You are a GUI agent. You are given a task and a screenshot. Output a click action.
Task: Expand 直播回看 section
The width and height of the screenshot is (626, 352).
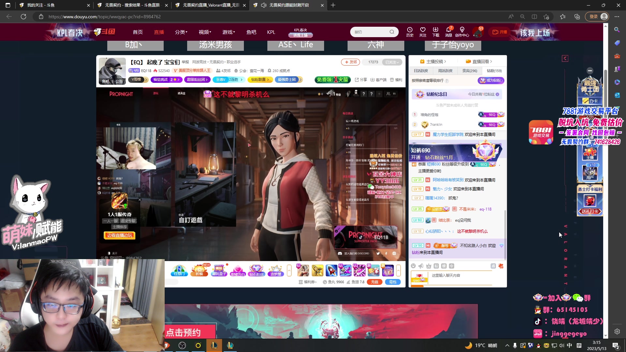[x=479, y=61]
